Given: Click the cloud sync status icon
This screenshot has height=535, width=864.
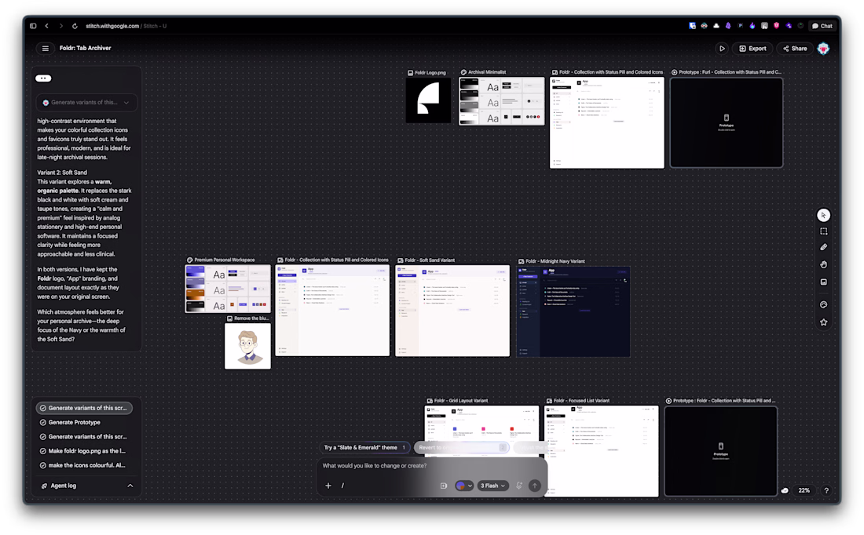Looking at the screenshot, I should click(x=785, y=490).
